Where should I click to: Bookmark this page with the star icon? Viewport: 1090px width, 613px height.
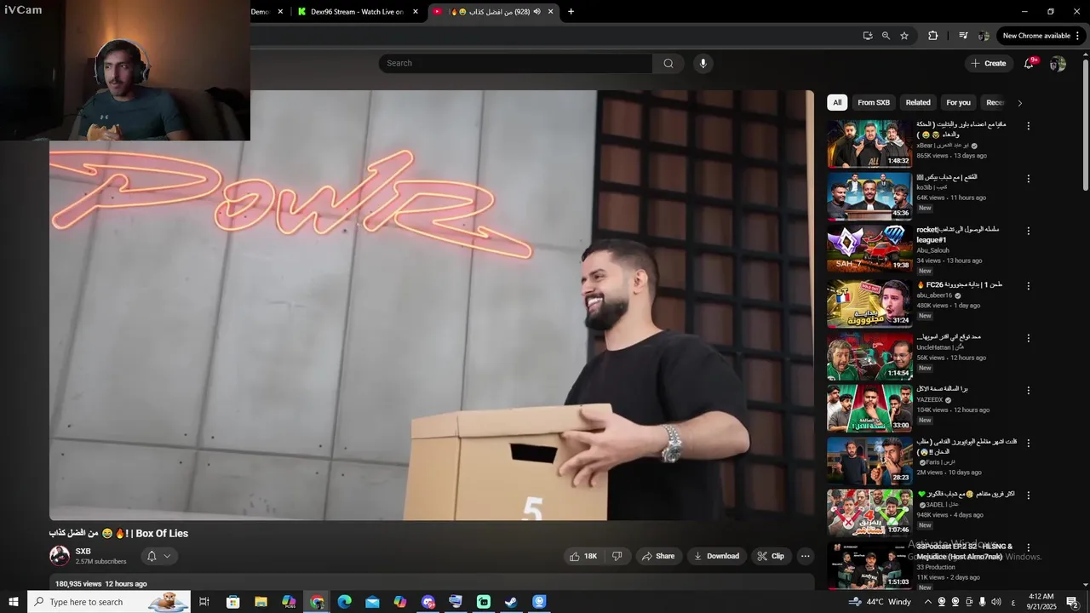point(904,36)
